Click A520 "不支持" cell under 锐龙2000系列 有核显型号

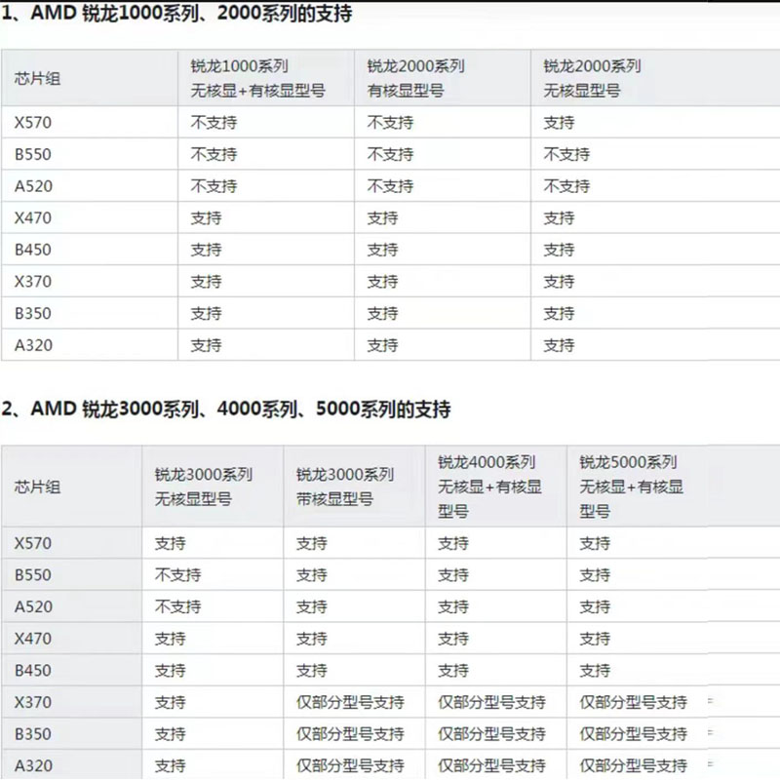[x=391, y=186]
